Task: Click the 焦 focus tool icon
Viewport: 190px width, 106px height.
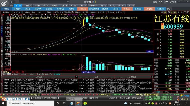Action: coord(182,12)
